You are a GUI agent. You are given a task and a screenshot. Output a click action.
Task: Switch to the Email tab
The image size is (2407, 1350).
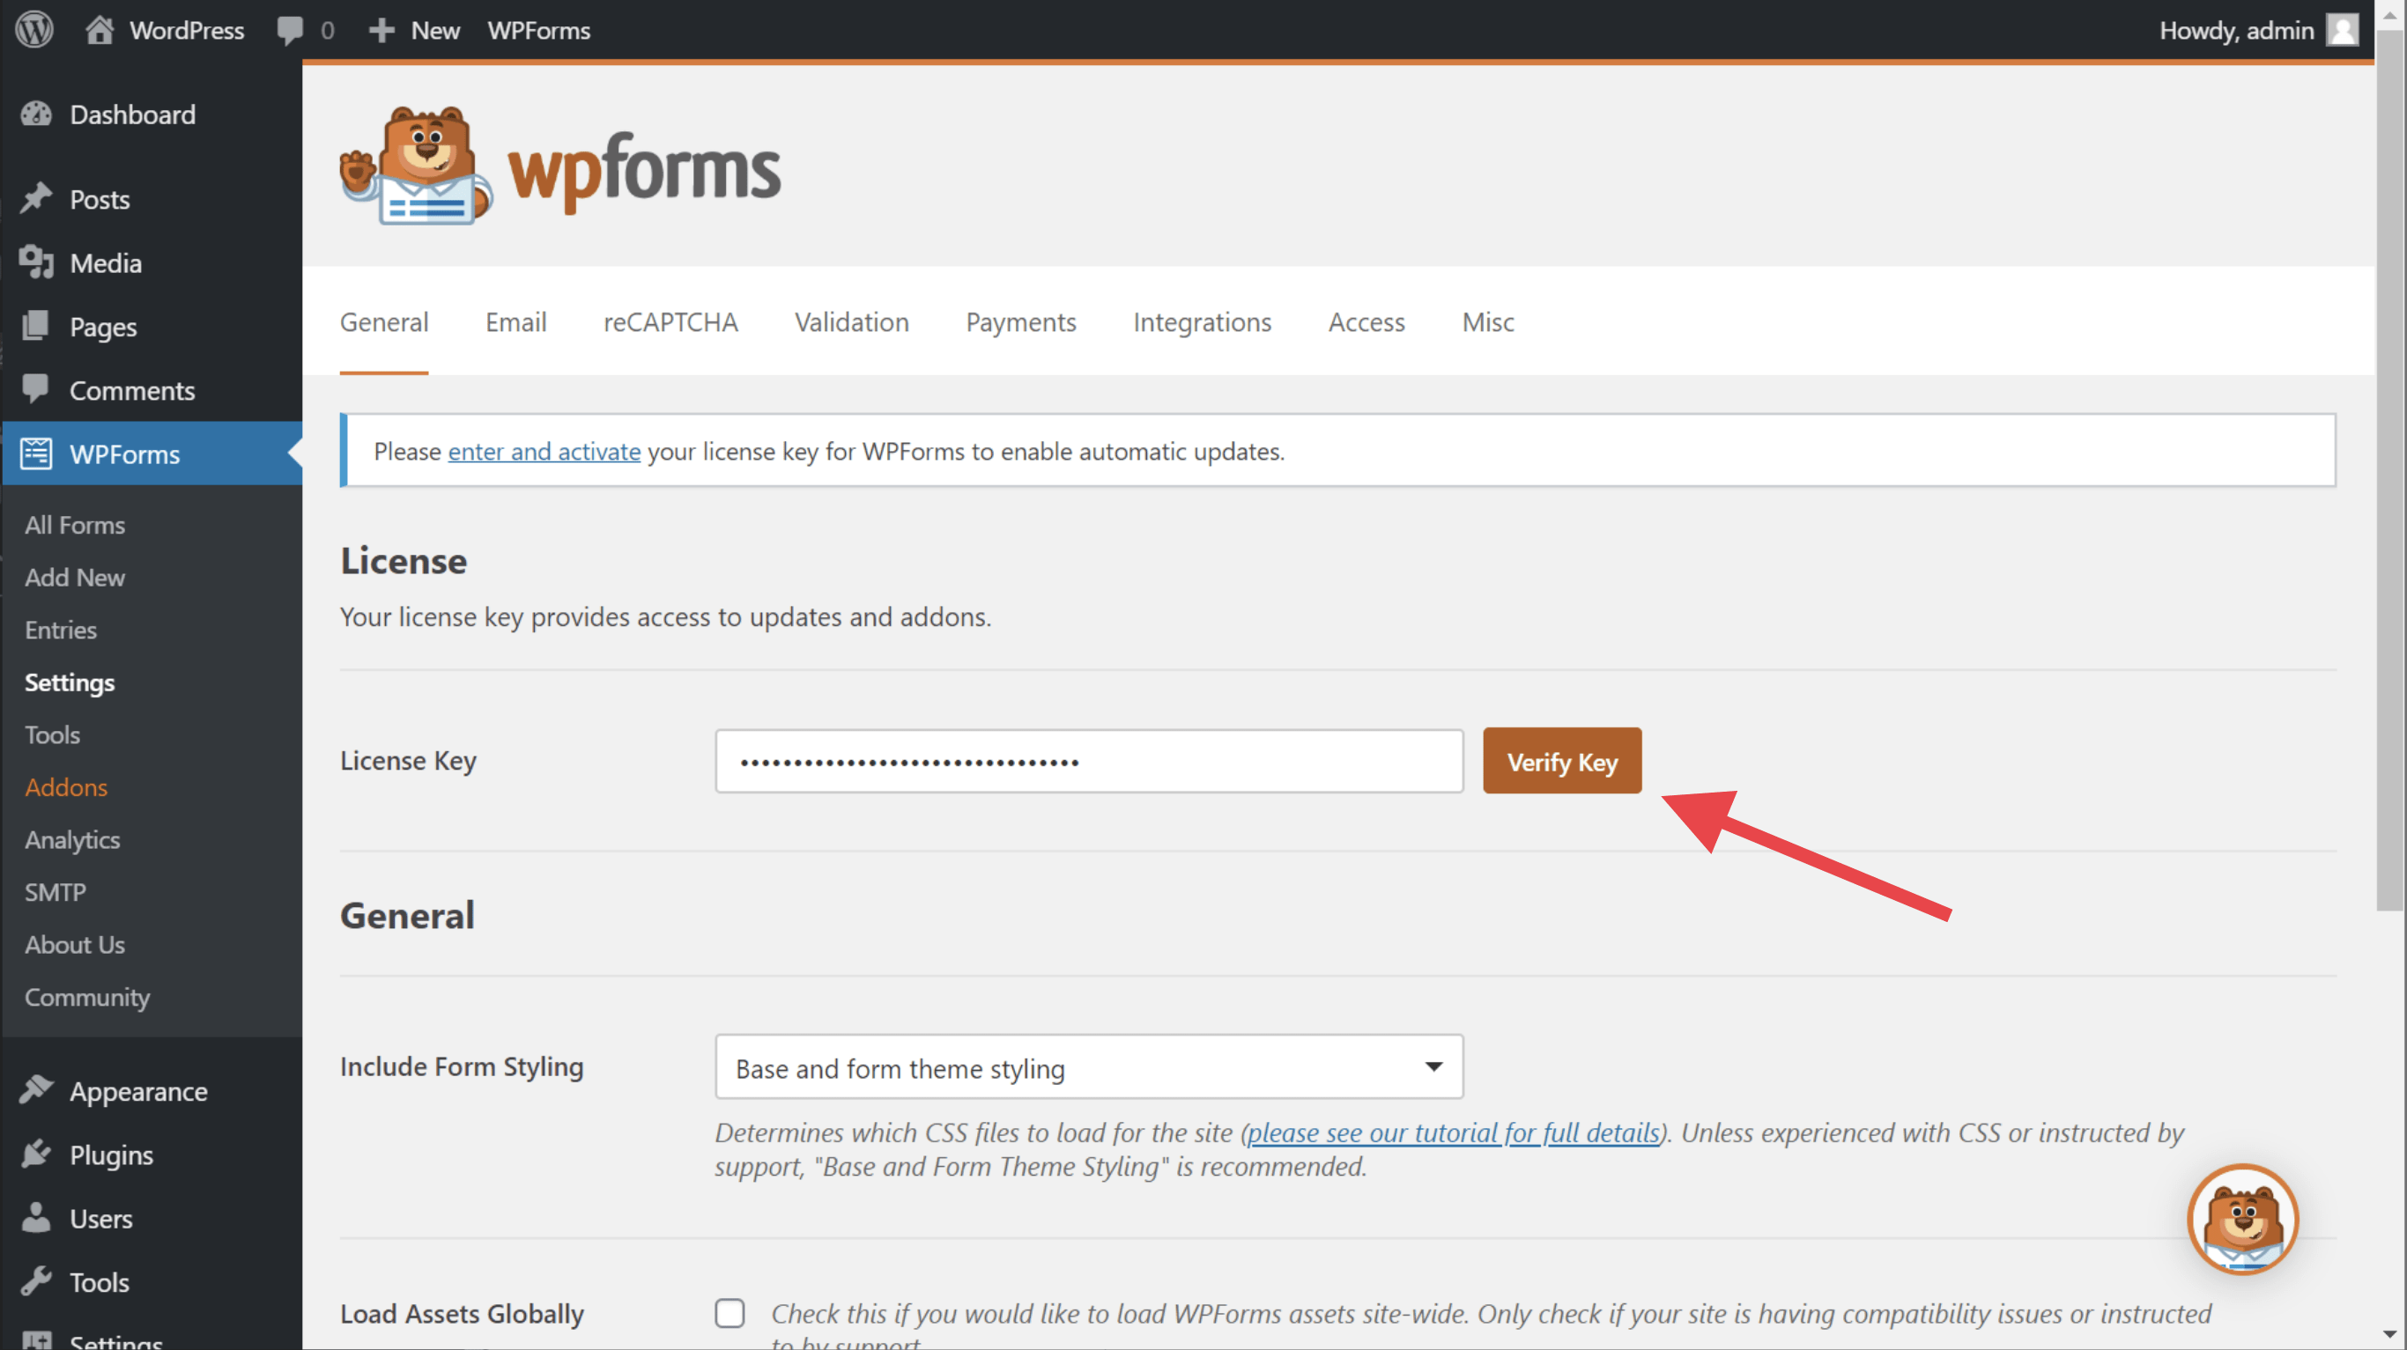click(515, 322)
